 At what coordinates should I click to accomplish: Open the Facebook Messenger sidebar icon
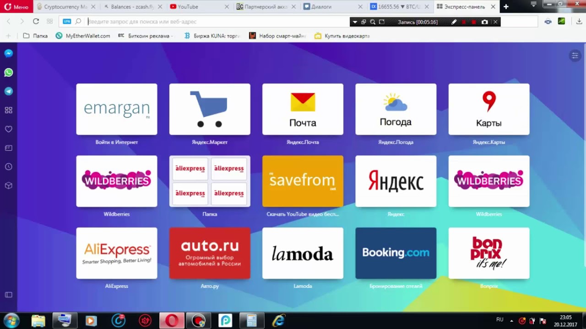tap(8, 53)
